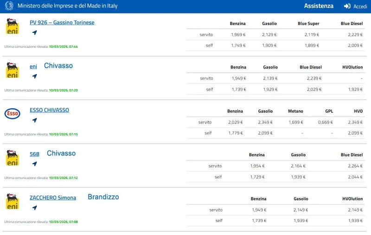This screenshot has width=371, height=235.
Task: Click Eni logo beside PV 926 station
Action: coord(12,26)
